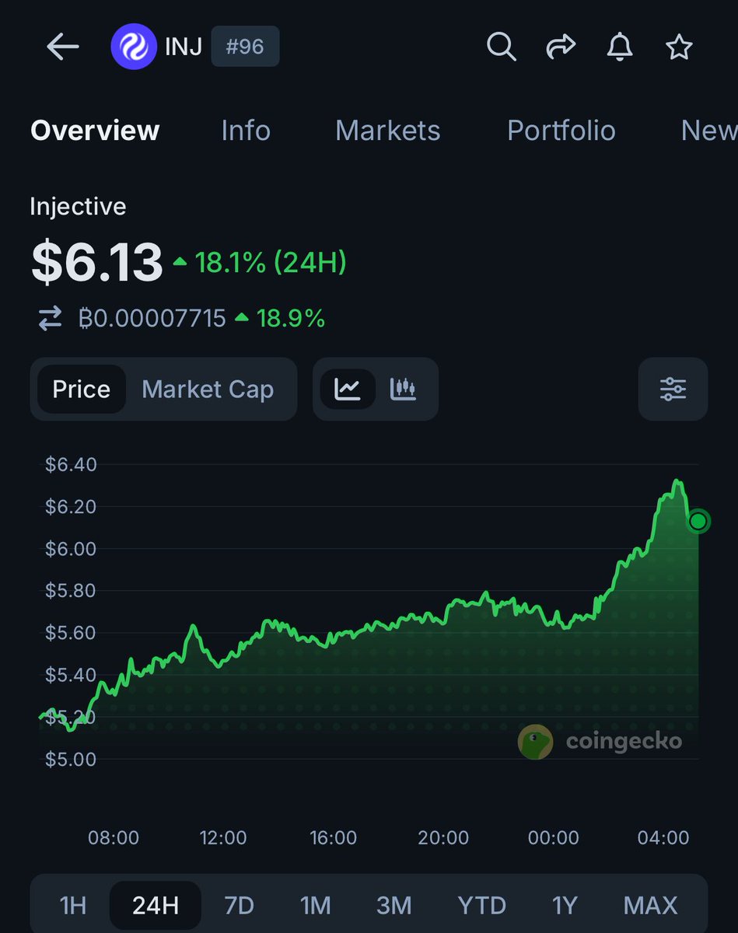
Task: Open the Info tab
Action: pyautogui.click(x=246, y=130)
